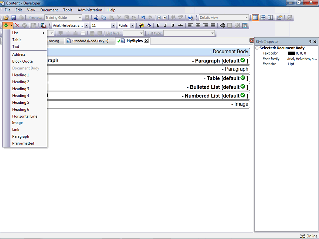The height and width of the screenshot is (239, 319).
Task: Click the vertical split layout icon
Action: coord(270,18)
